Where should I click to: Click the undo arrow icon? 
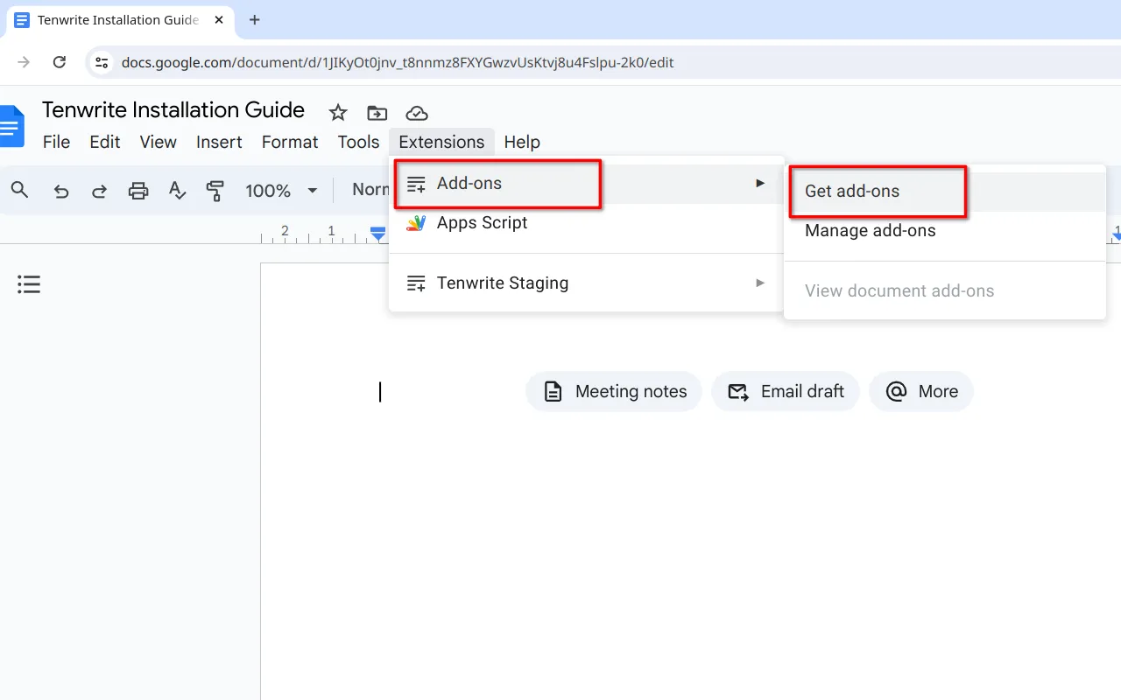point(60,190)
